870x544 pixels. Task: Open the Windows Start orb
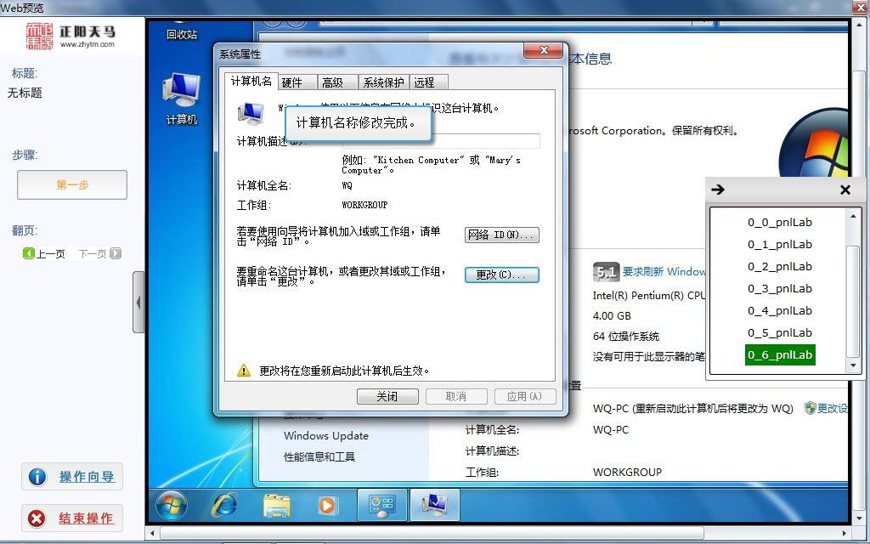[172, 505]
